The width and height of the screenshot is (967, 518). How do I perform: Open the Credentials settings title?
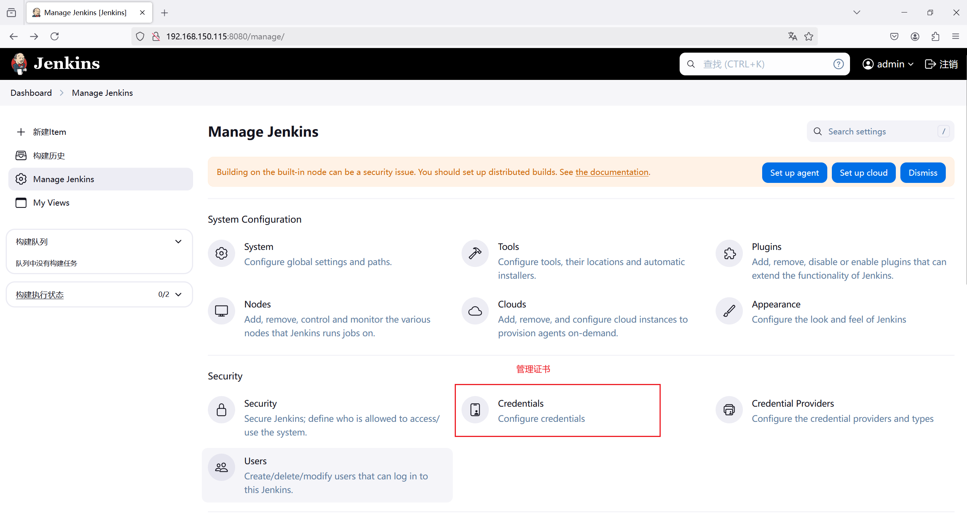pyautogui.click(x=521, y=403)
